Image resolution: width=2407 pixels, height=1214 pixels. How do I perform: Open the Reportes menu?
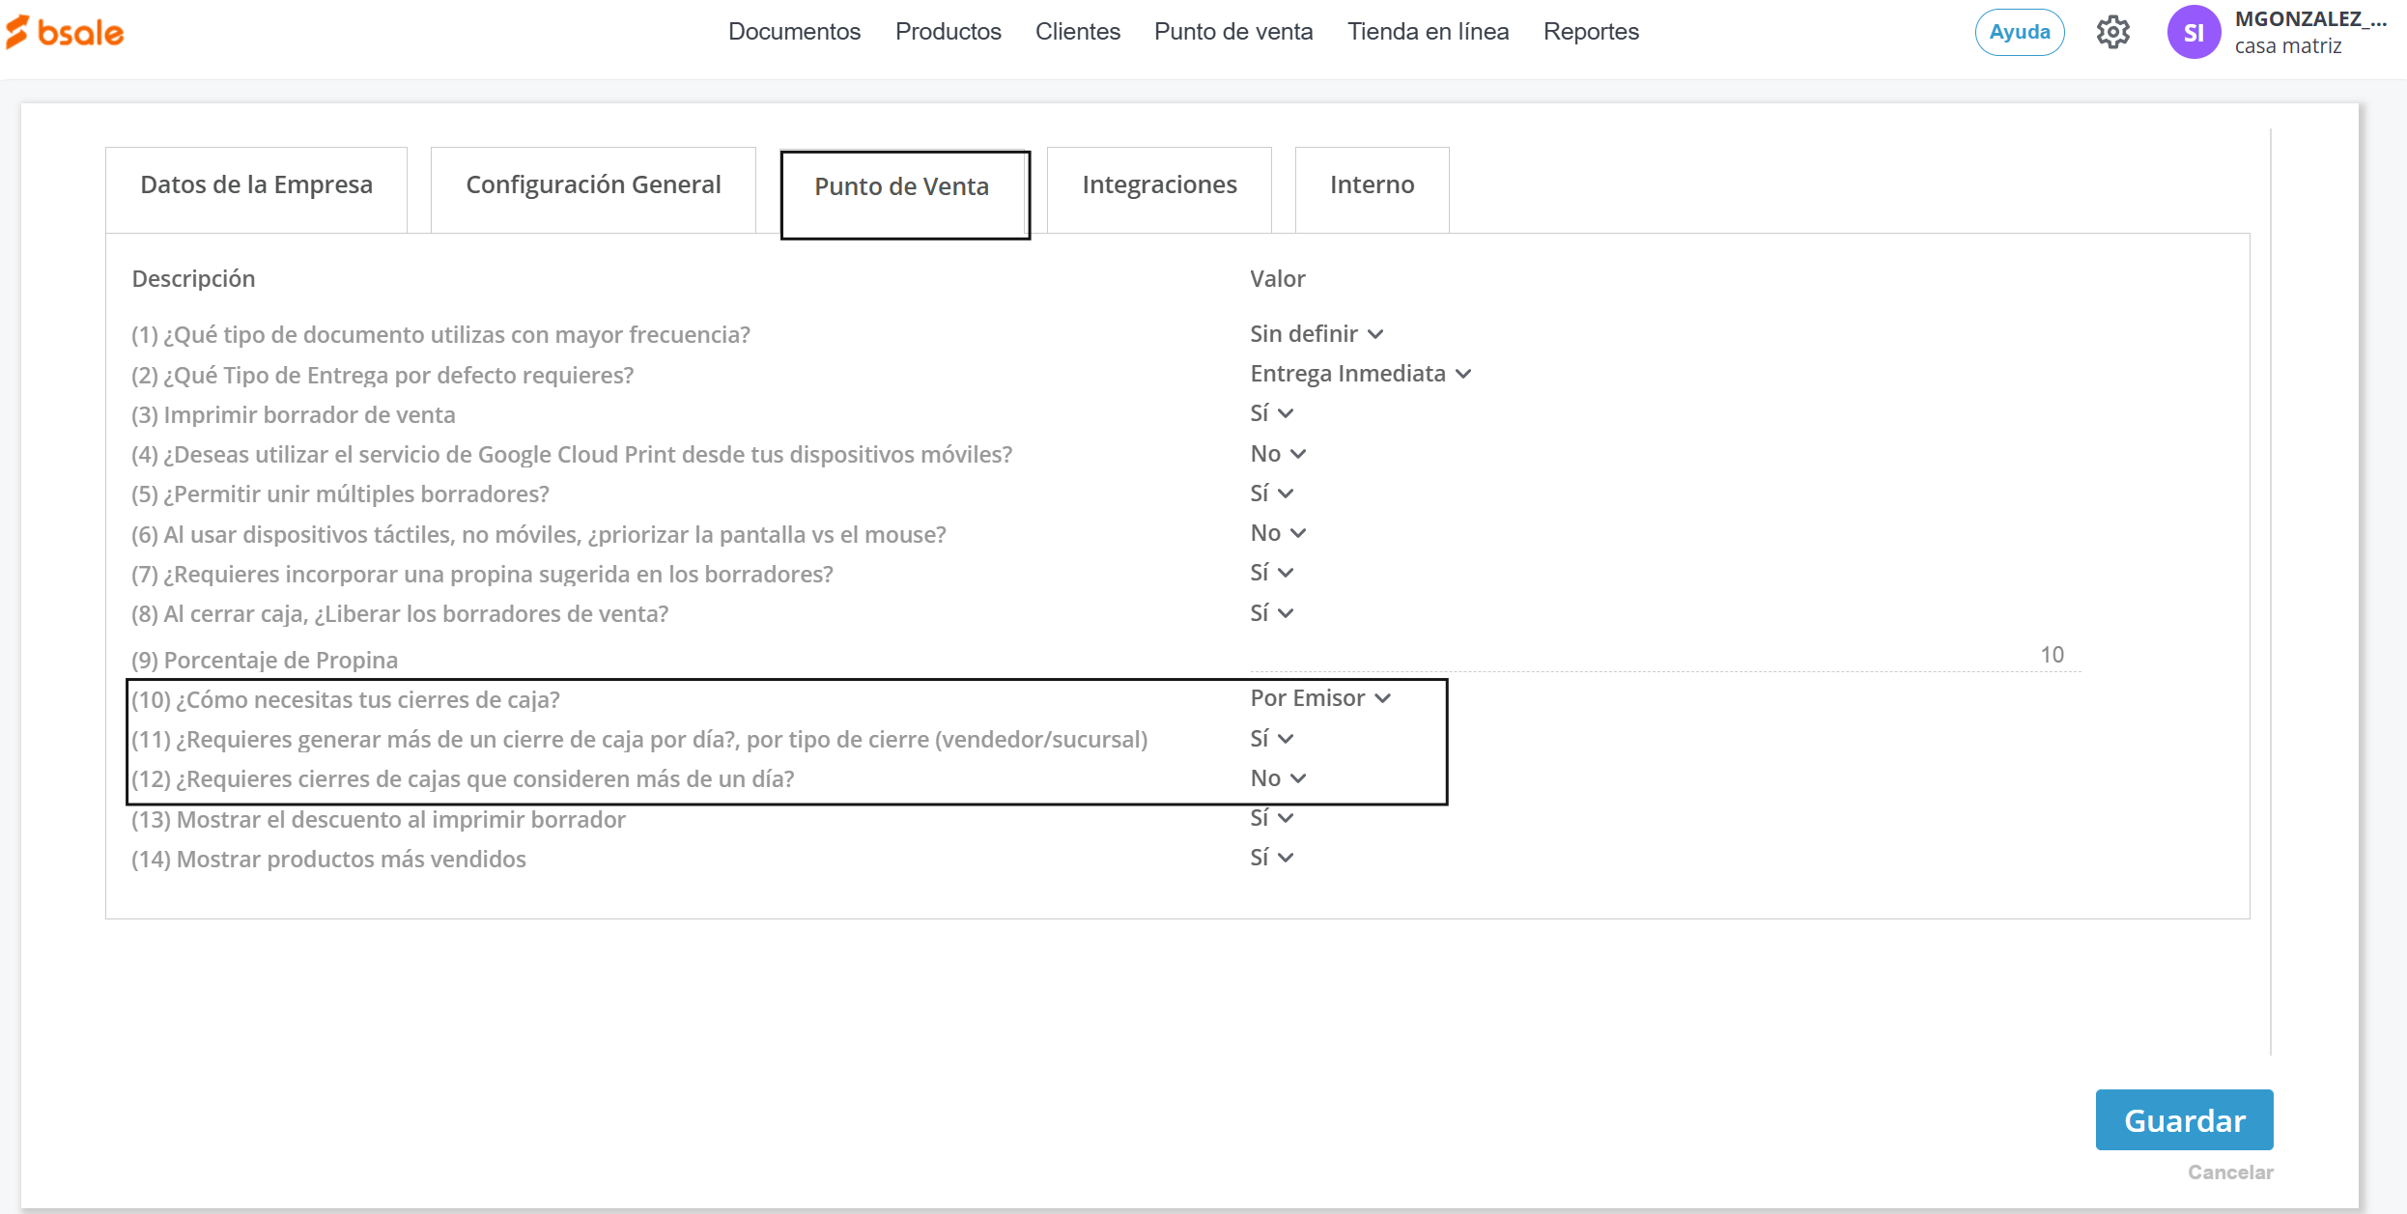pos(1590,32)
